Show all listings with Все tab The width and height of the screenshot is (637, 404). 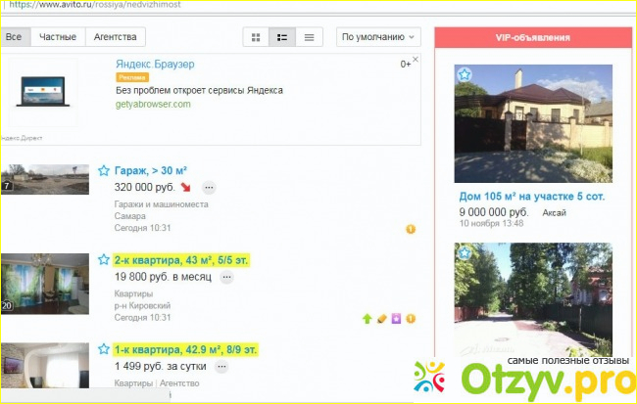pyautogui.click(x=14, y=37)
